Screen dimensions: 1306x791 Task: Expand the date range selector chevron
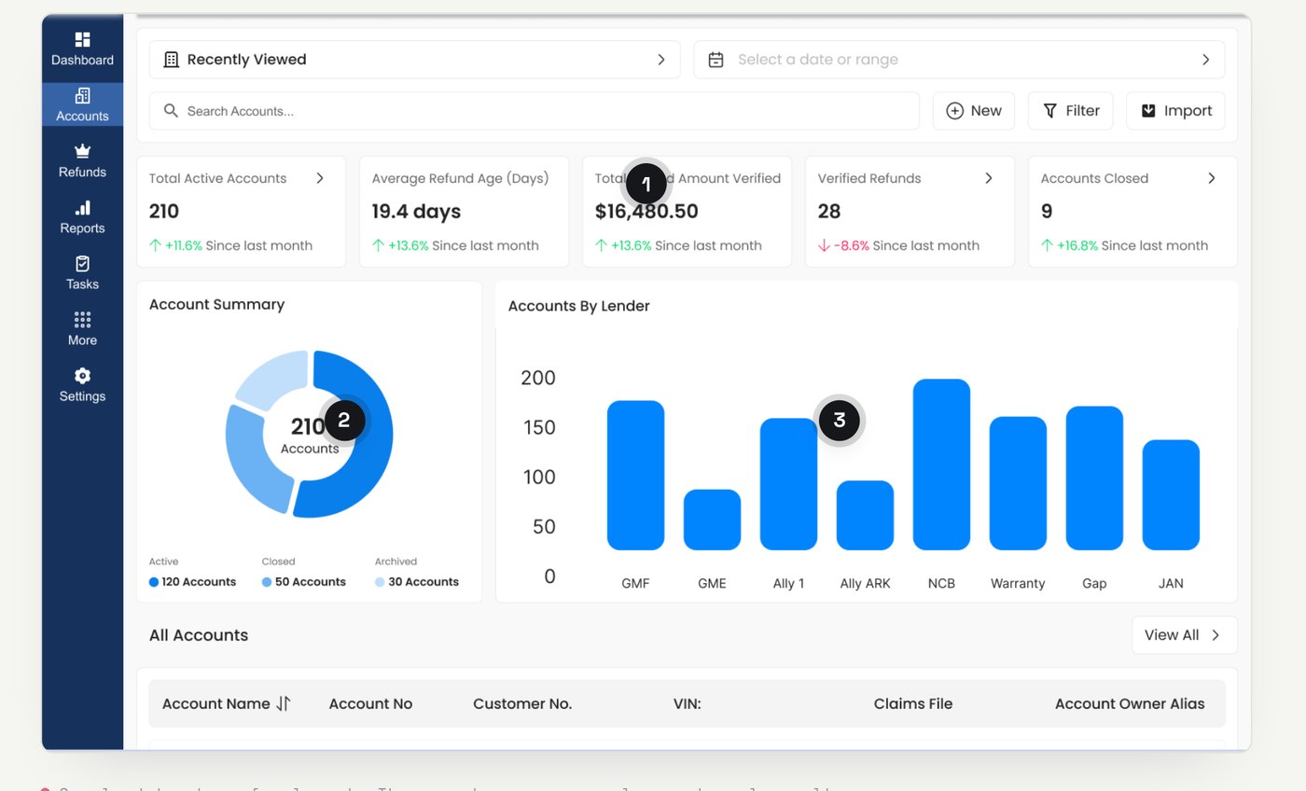coord(1205,60)
